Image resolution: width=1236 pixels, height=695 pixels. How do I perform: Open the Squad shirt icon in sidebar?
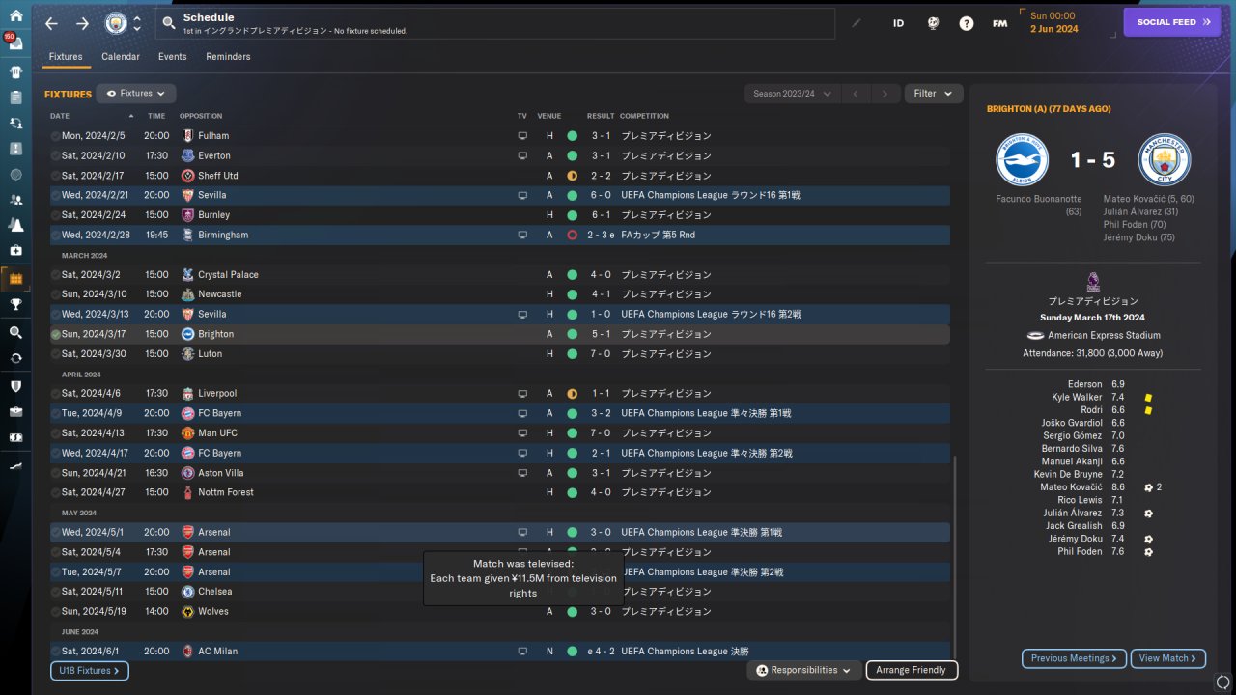pos(15,71)
